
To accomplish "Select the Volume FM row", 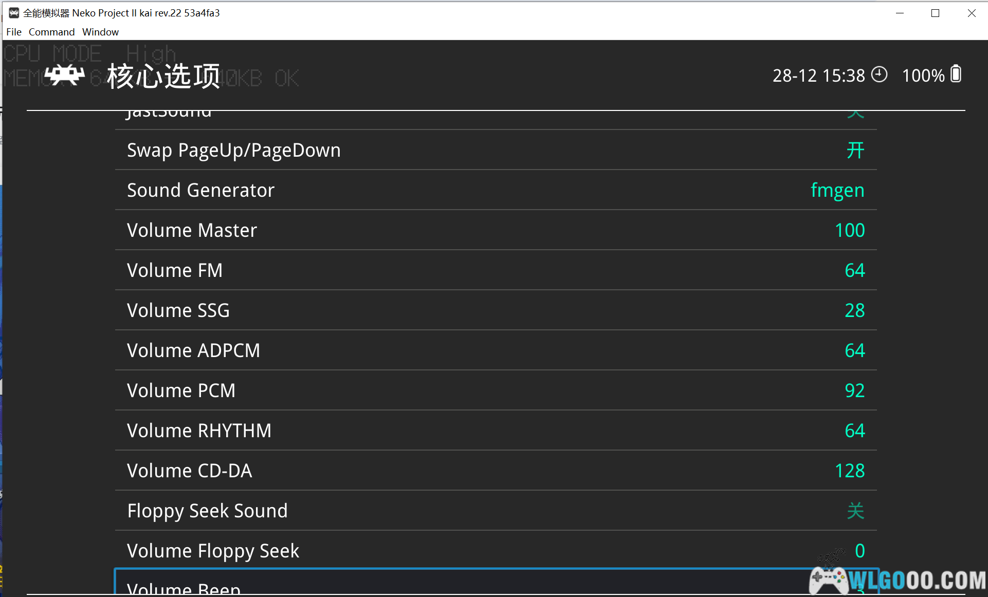I will point(496,270).
